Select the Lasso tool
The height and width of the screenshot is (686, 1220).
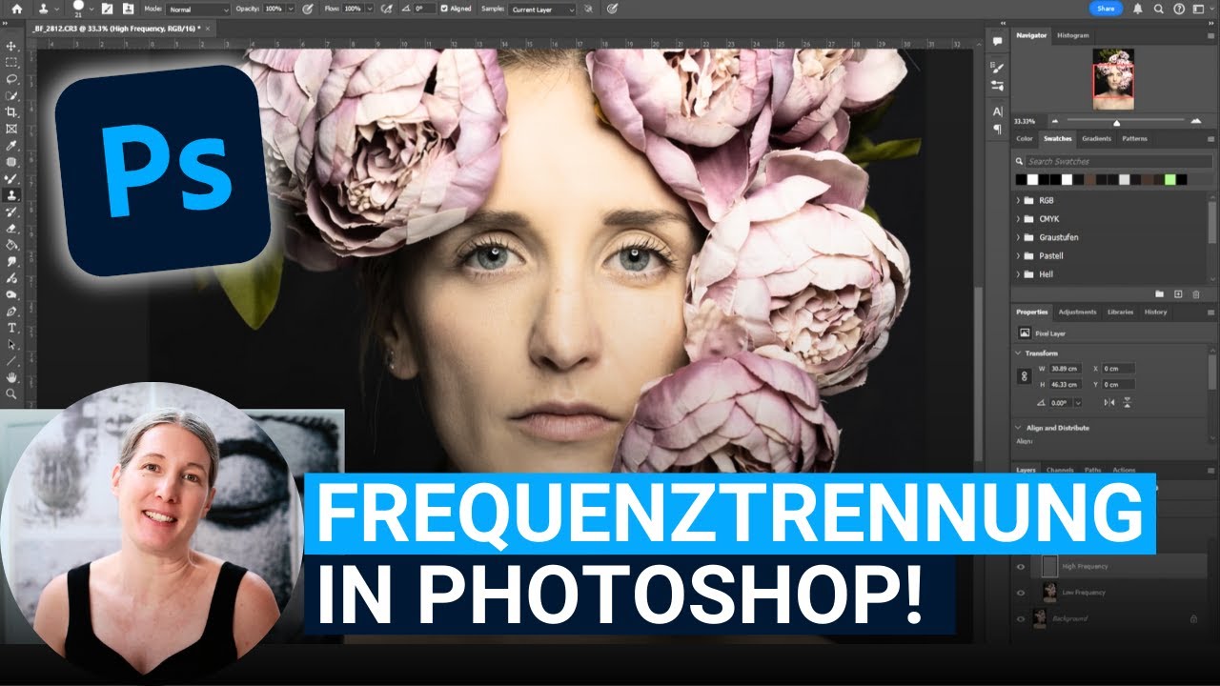(x=11, y=78)
